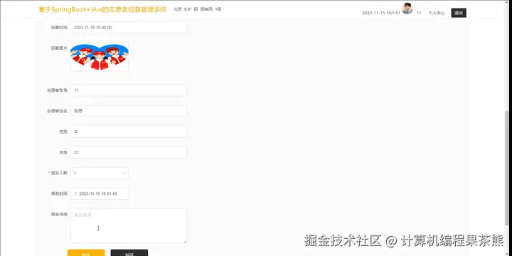The height and width of the screenshot is (256, 512).
Task: Click the resize handle of 报名说明 textarea
Action: tap(185, 241)
